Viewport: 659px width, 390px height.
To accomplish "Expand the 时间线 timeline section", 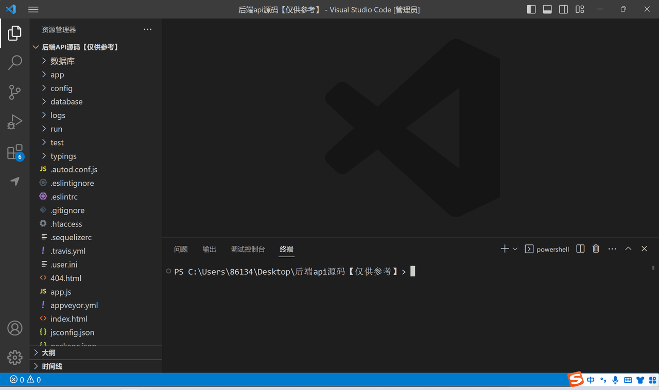I will pos(96,366).
